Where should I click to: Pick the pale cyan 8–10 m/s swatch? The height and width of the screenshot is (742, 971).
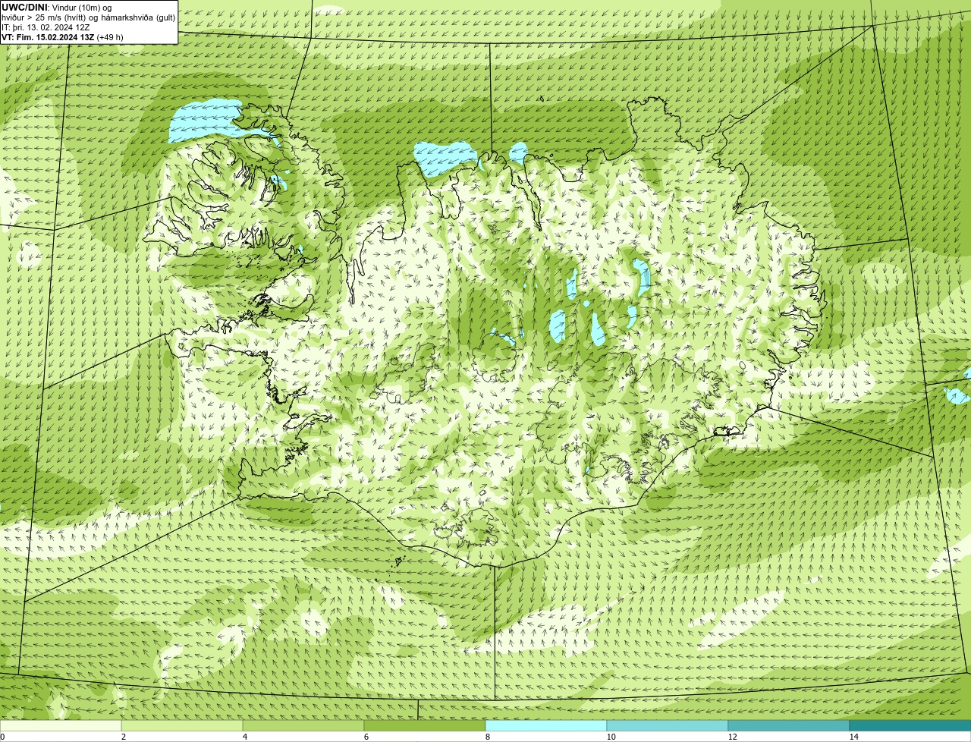pos(546,725)
